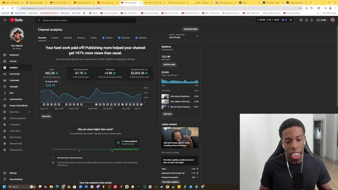Click Send feedback in the sidebar

[x=17, y=179]
